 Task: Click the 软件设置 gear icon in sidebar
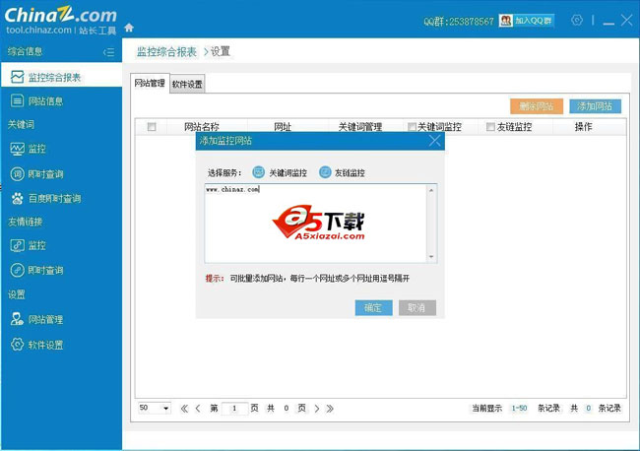pyautogui.click(x=17, y=345)
